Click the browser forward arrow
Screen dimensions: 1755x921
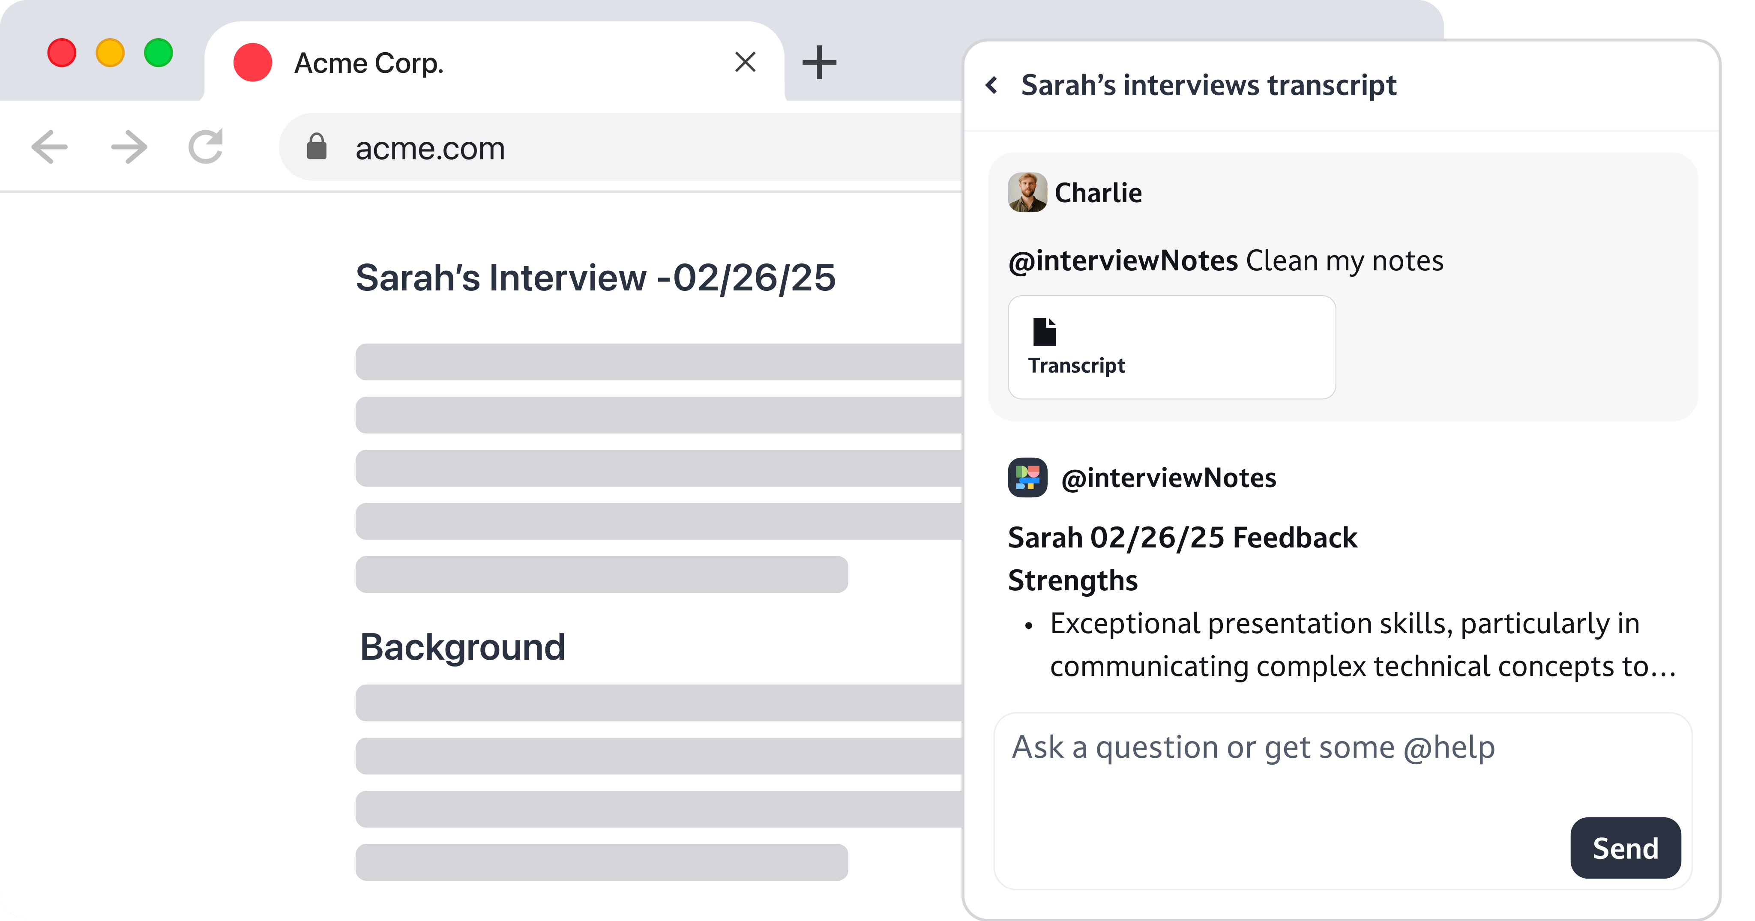click(x=129, y=147)
